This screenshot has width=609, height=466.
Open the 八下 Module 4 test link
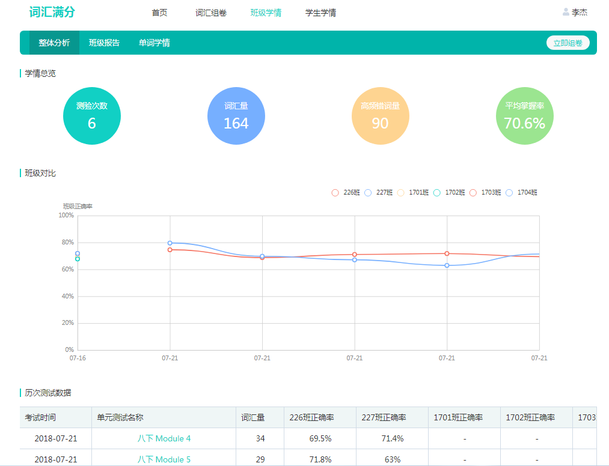164,438
